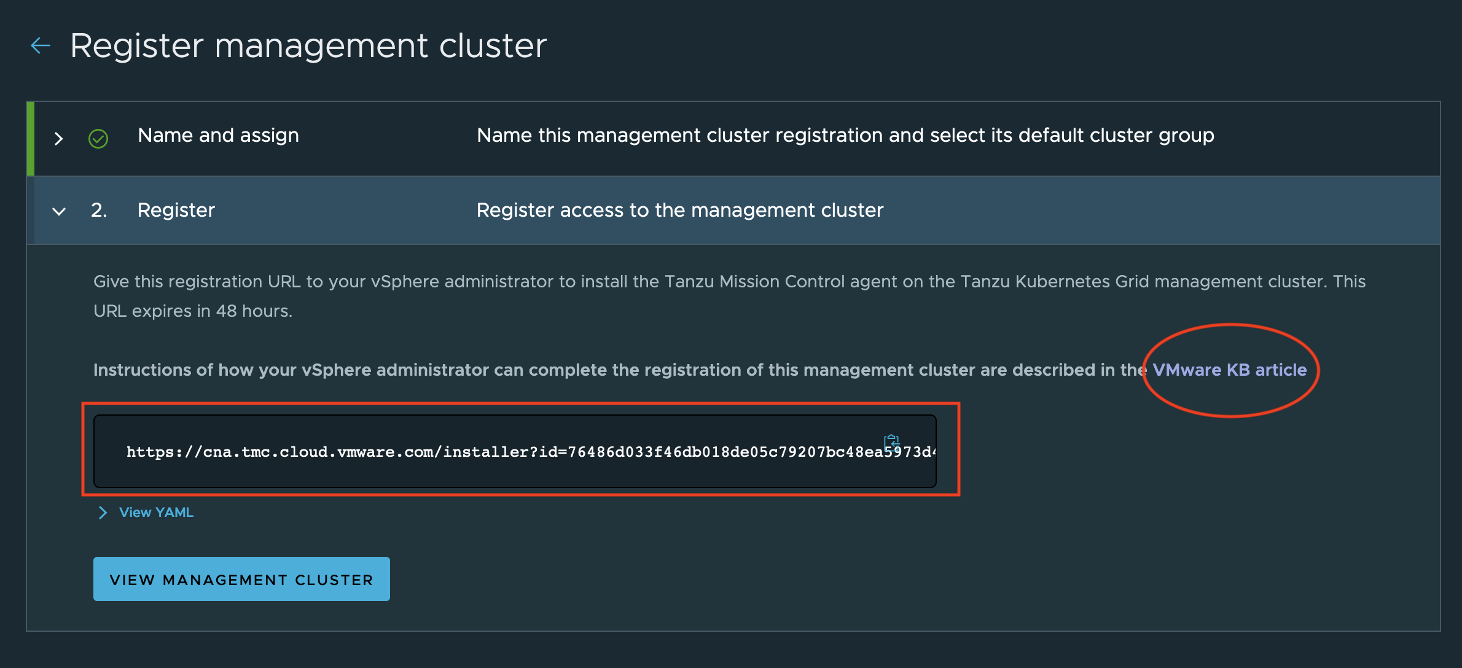Image resolution: width=1462 pixels, height=668 pixels.
Task: Click the back arrow beside the page title
Action: pyautogui.click(x=39, y=45)
